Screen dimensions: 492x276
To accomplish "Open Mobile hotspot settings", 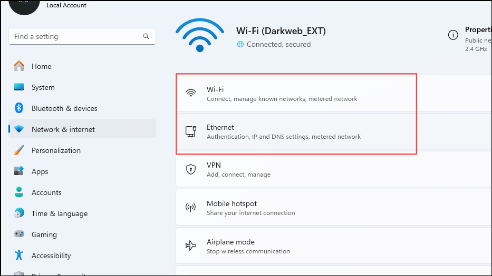I will click(x=334, y=208).
